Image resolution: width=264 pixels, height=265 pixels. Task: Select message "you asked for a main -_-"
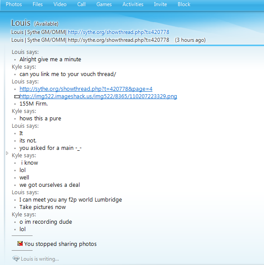50,148
